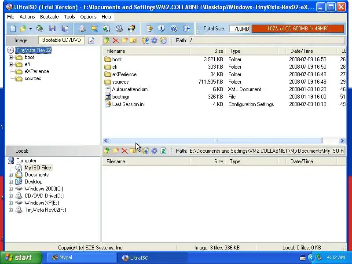
Task: Open the File menu
Action: (11, 17)
